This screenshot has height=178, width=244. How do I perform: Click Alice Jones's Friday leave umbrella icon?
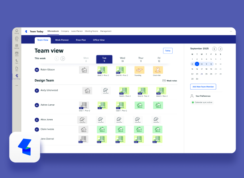[x=156, y=120]
